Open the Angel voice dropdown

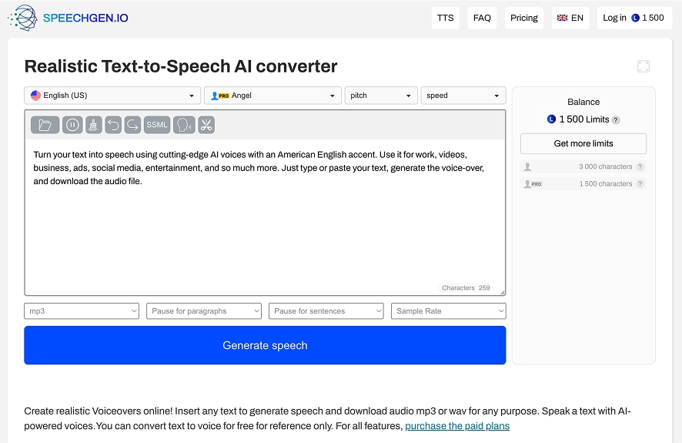coord(272,96)
